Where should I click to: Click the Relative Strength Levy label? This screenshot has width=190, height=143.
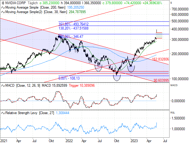(x=21, y=113)
